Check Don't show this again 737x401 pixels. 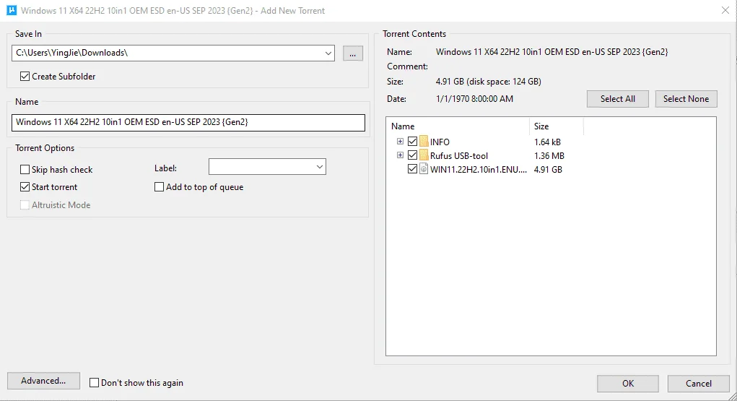pyautogui.click(x=94, y=383)
